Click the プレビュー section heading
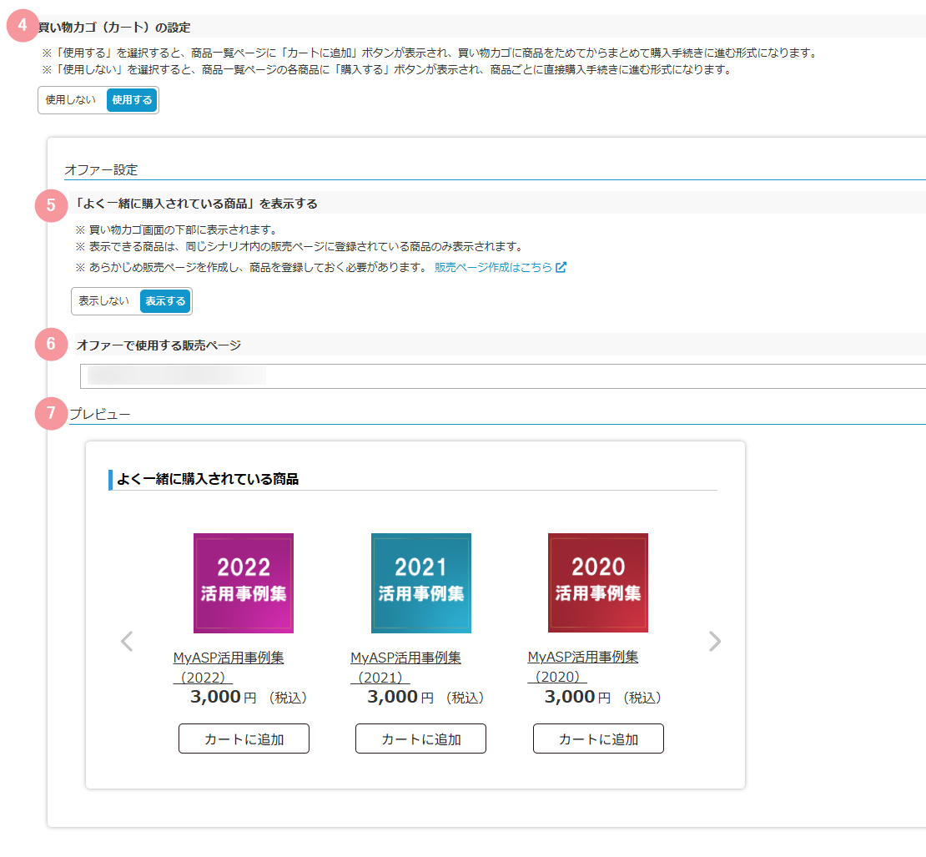This screenshot has width=926, height=857. tap(100, 414)
